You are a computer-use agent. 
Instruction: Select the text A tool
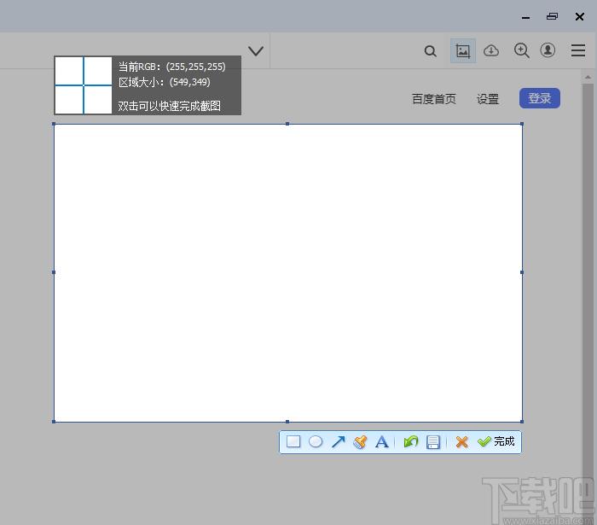(x=382, y=441)
